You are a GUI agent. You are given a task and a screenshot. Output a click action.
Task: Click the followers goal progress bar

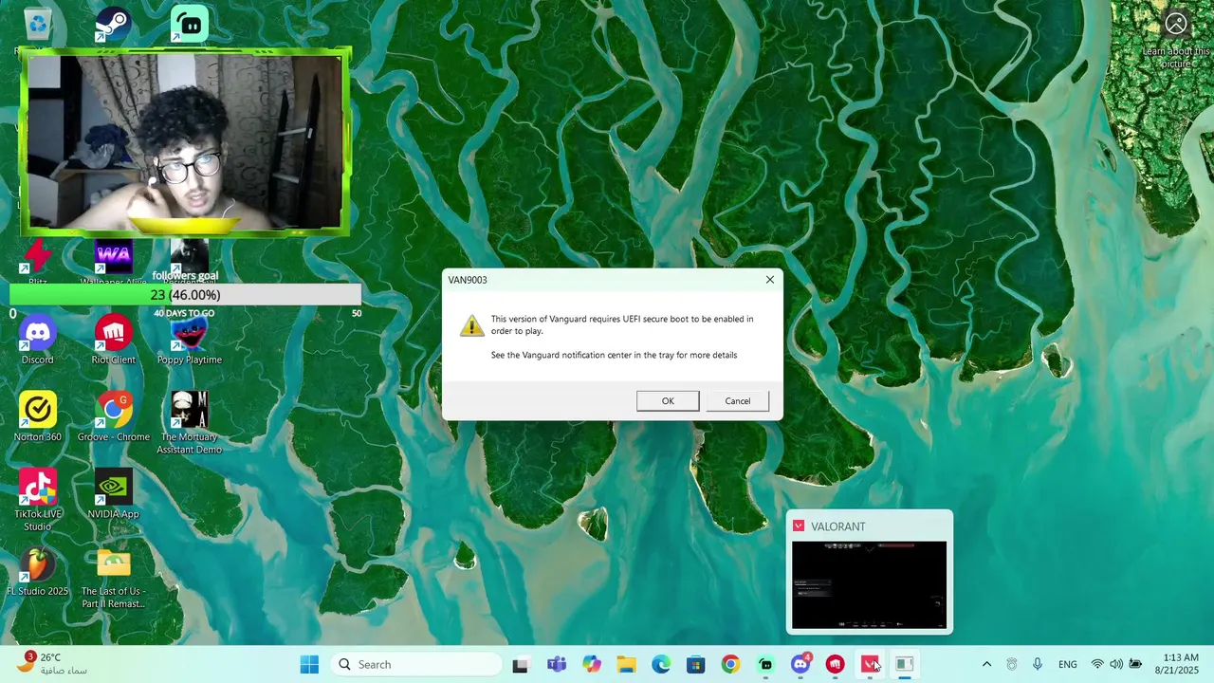pyautogui.click(x=185, y=295)
